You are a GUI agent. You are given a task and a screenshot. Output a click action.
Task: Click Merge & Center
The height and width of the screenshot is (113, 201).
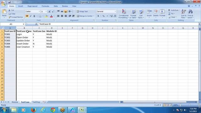[84, 16]
